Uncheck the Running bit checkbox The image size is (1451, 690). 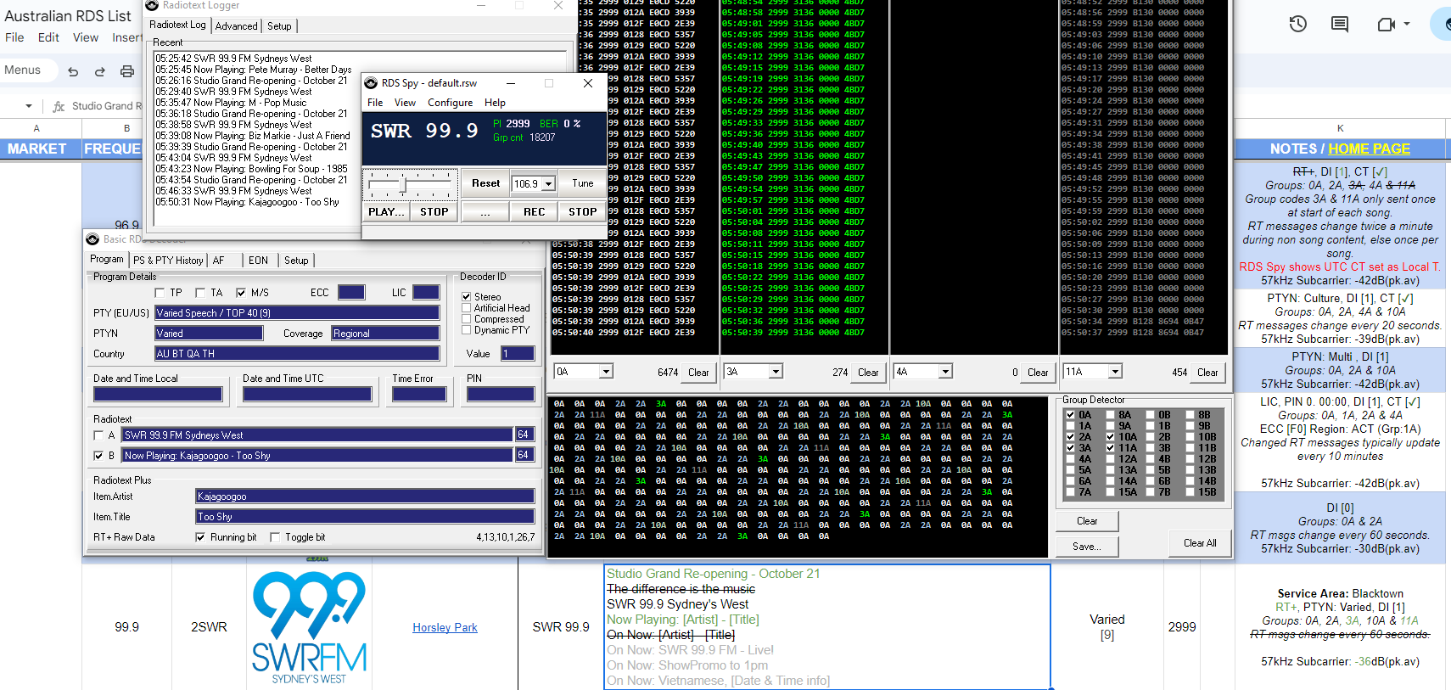pos(200,537)
